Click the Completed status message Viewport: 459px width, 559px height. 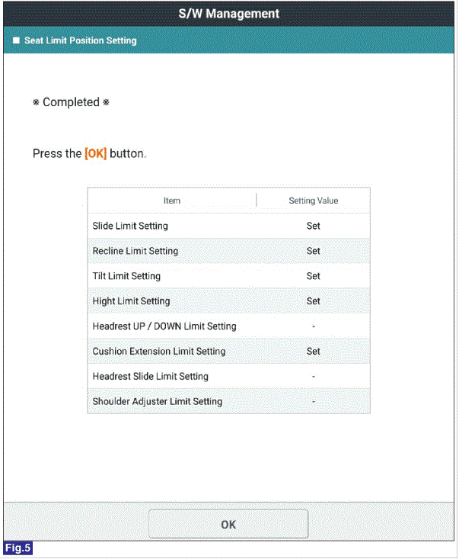(71, 102)
